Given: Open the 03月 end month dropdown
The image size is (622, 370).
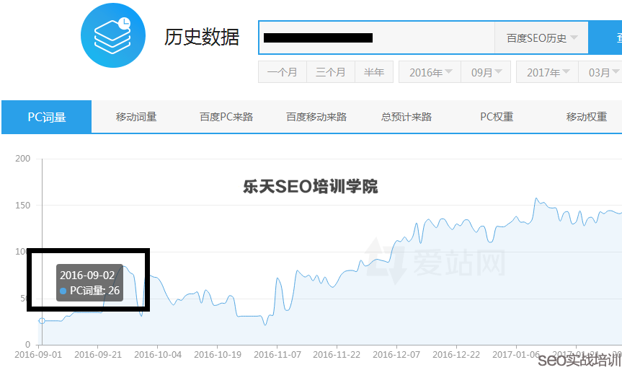Looking at the screenshot, I should pyautogui.click(x=600, y=72).
